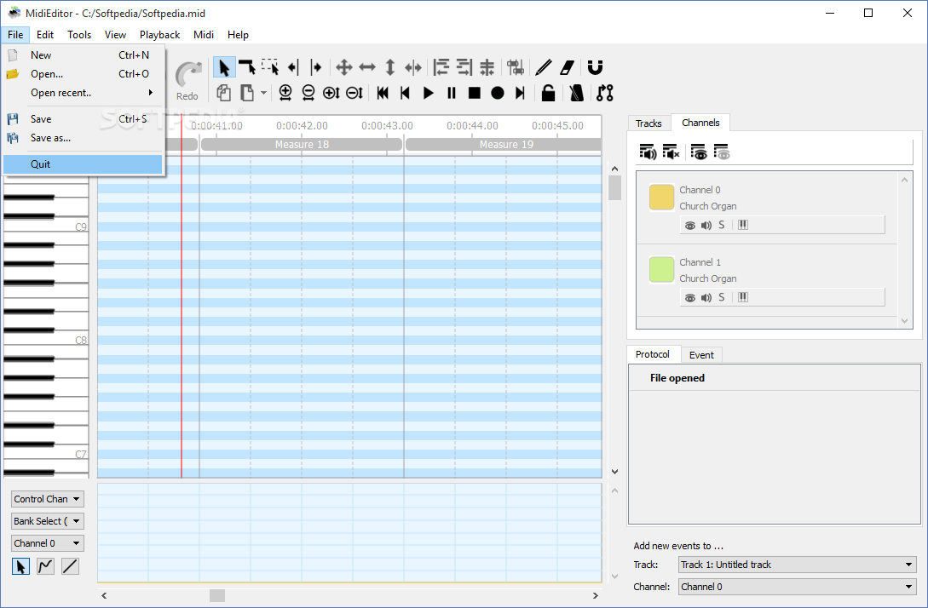Zoom in vertically with magnifier icon
Viewport: 928px width, 608px height.
click(331, 93)
